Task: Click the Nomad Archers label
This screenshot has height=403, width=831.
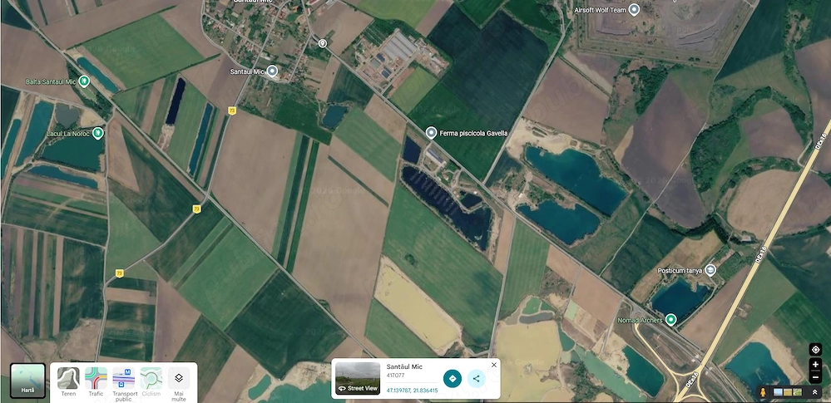Action: point(641,321)
